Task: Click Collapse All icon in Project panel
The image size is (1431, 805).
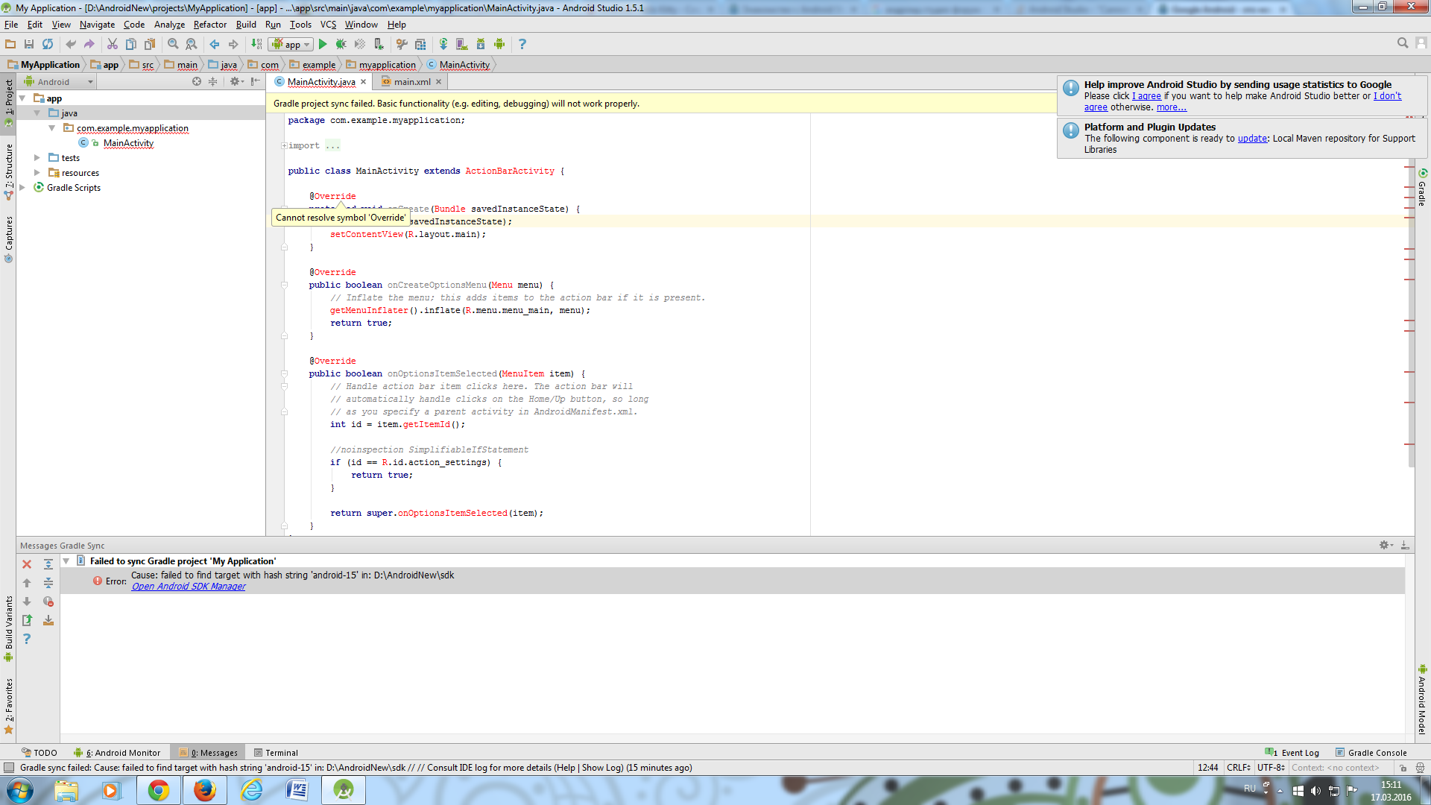Action: click(x=213, y=82)
